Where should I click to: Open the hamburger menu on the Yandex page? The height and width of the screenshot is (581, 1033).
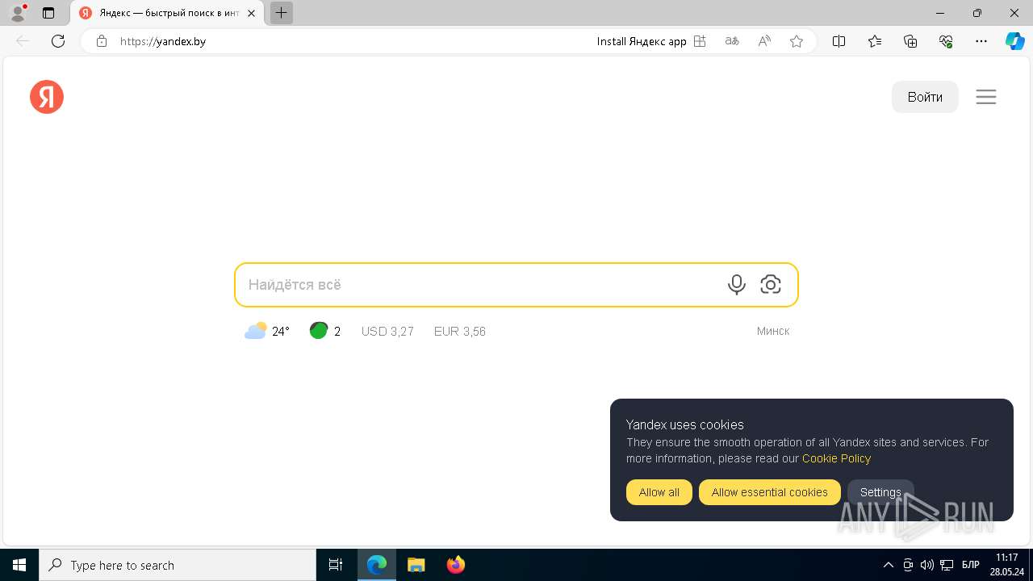(986, 97)
